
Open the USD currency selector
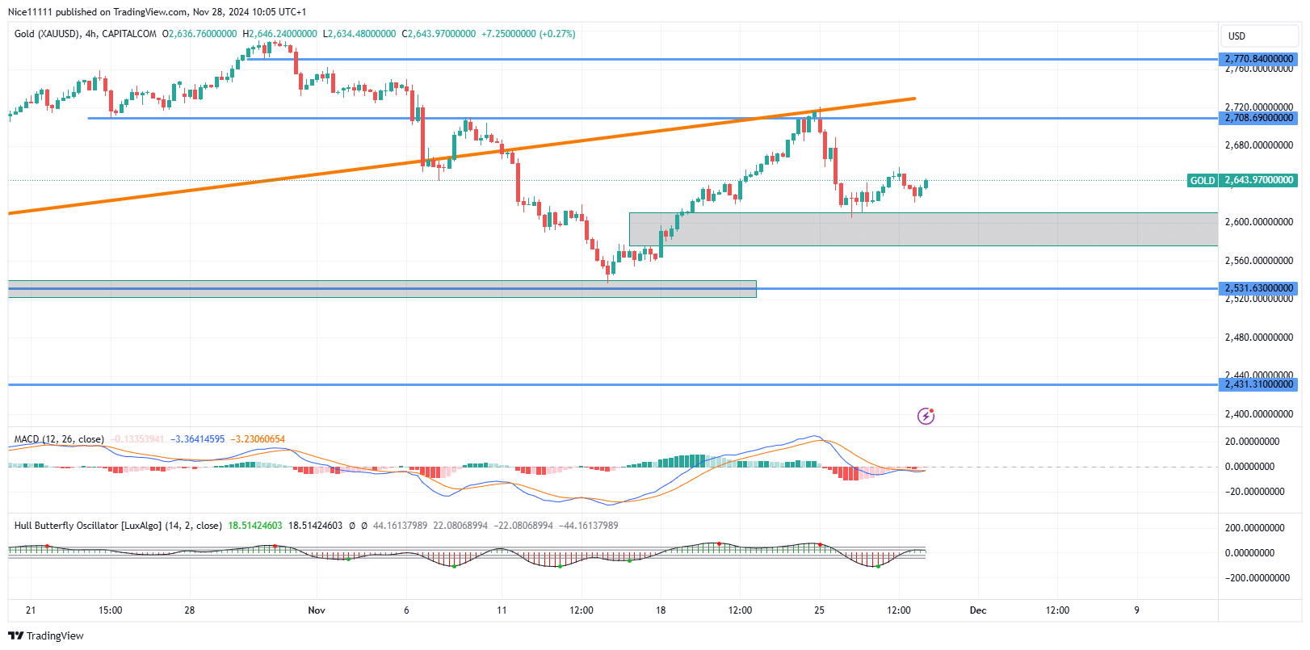pos(1258,36)
